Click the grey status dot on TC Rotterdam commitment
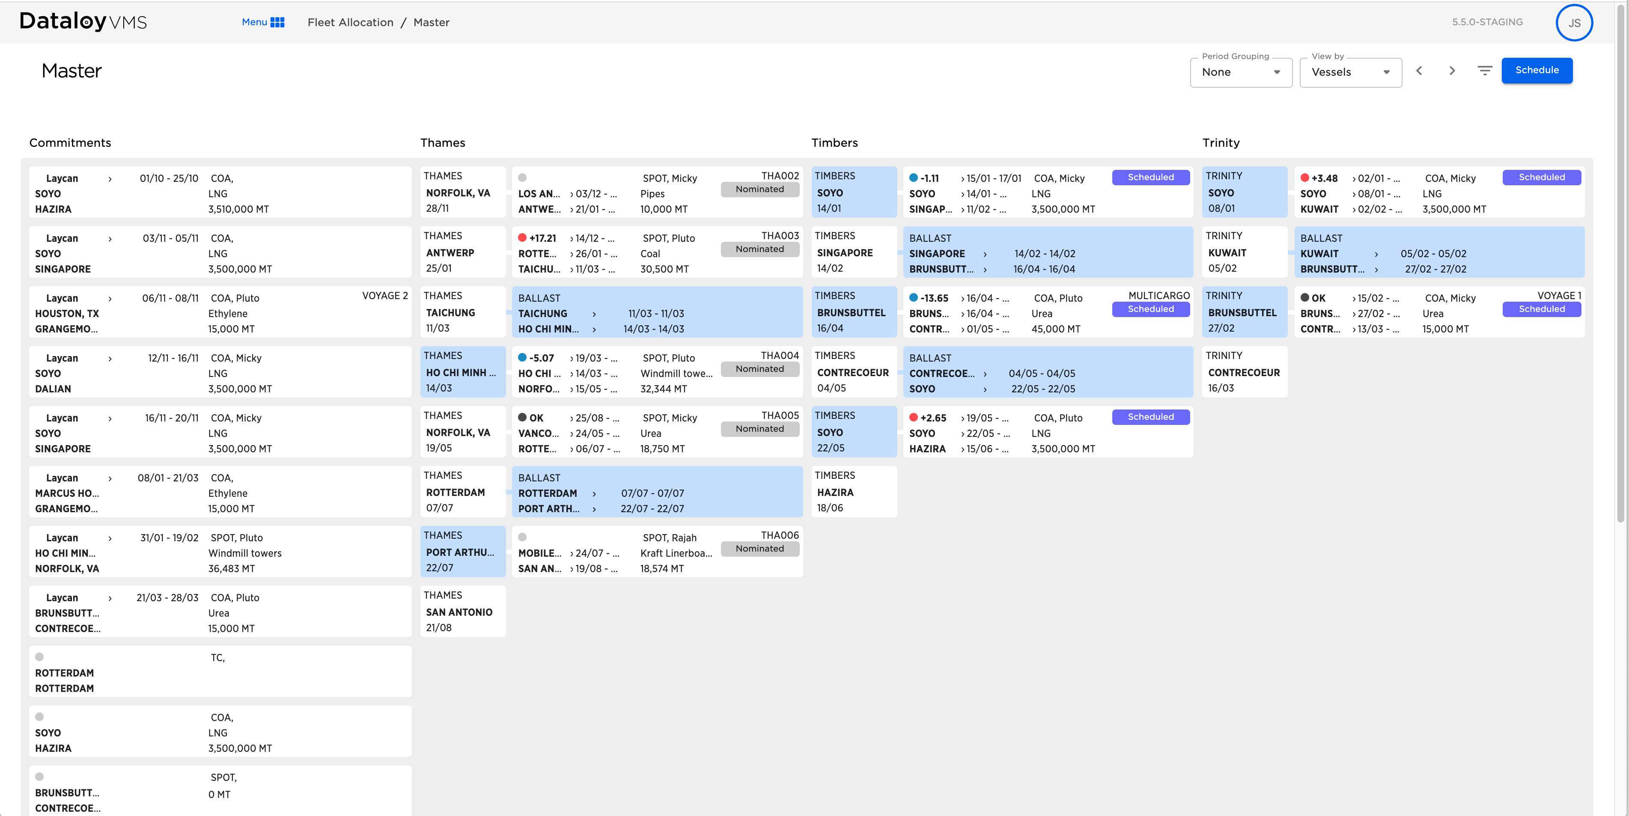This screenshot has height=816, width=1629. point(39,657)
